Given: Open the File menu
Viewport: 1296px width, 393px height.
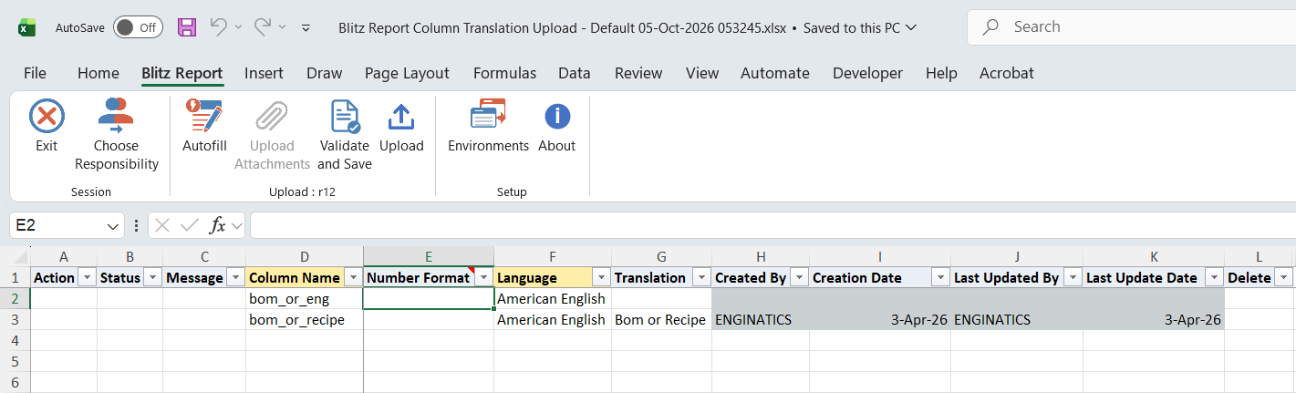Looking at the screenshot, I should (35, 73).
